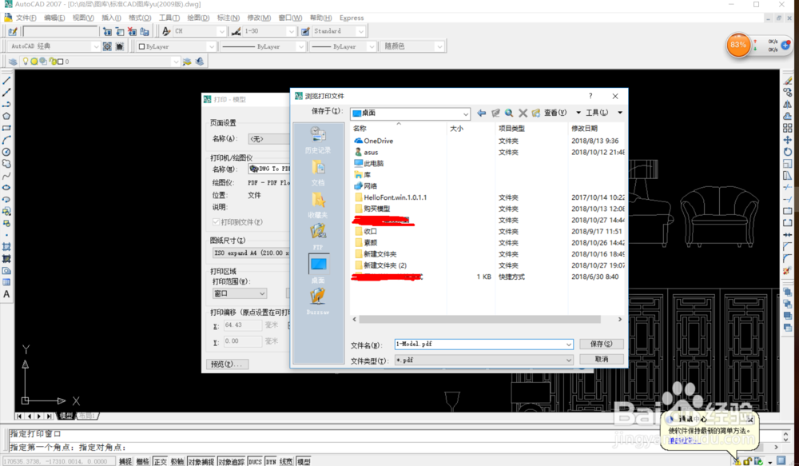The image size is (799, 466).
Task: Open the 查看(V) view dropdown in dialog
Action: pyautogui.click(x=578, y=113)
